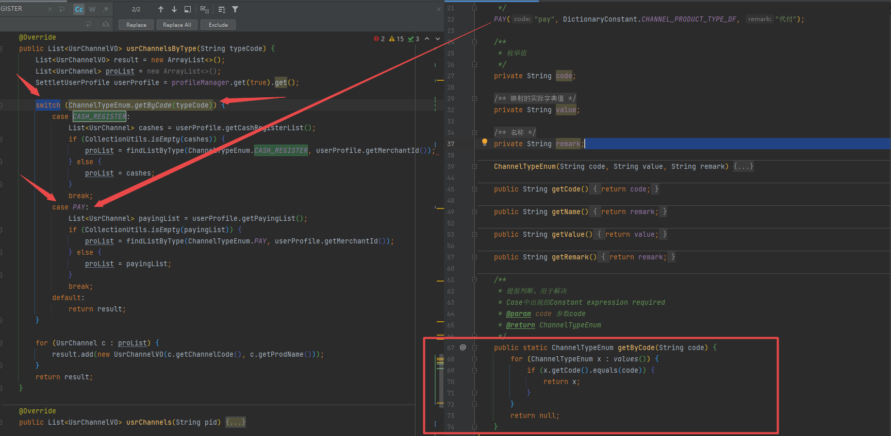
Task: Click the usrChannelsByType method name
Action: pos(161,48)
